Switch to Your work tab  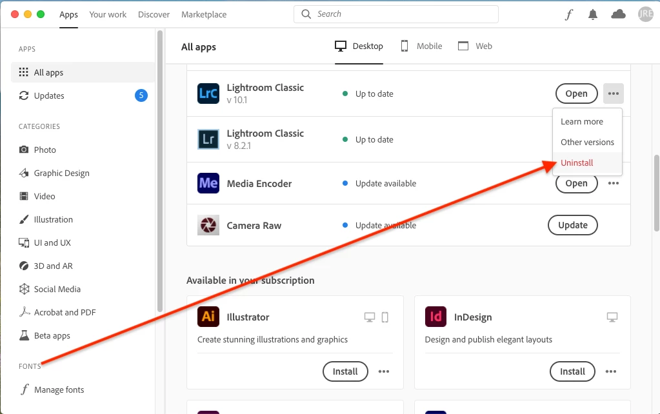pos(108,15)
